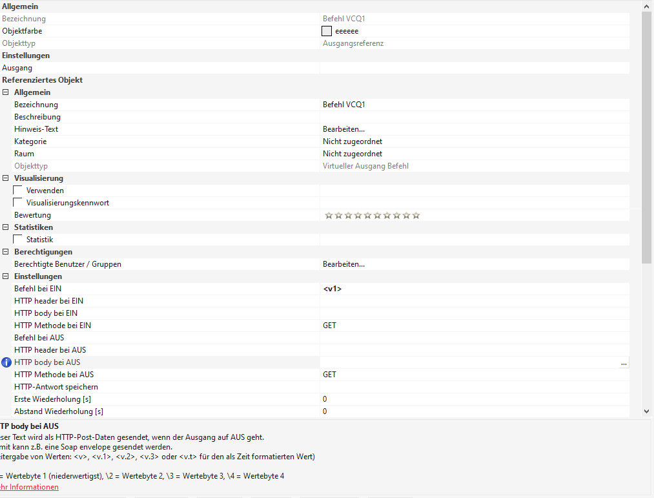Click the Objektfarbe color swatch
The height and width of the screenshot is (498, 654).
point(327,31)
